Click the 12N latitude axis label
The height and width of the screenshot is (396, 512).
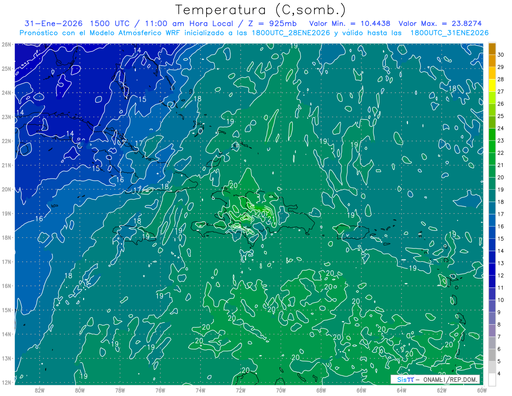click(x=6, y=382)
